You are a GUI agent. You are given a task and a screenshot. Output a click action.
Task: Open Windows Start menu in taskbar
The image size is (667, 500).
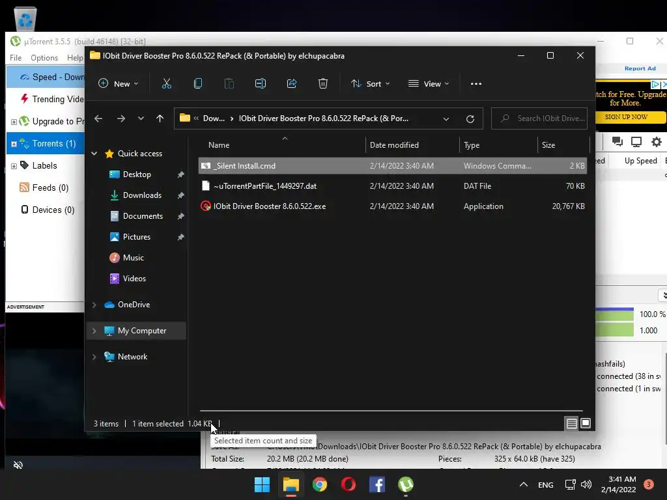point(262,484)
